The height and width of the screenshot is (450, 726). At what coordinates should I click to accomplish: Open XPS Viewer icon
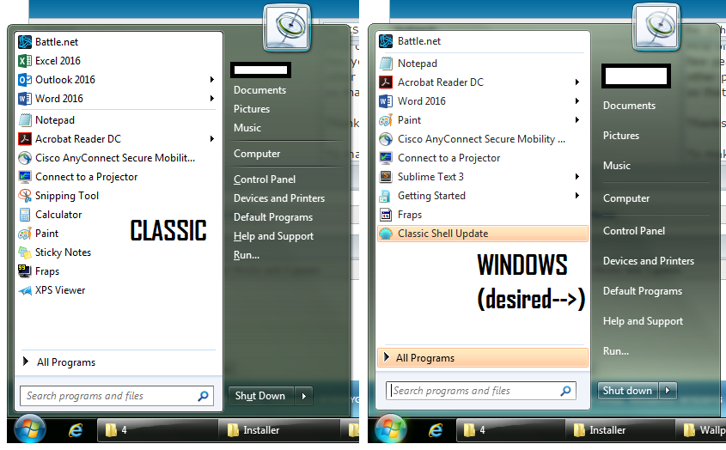[25, 291]
